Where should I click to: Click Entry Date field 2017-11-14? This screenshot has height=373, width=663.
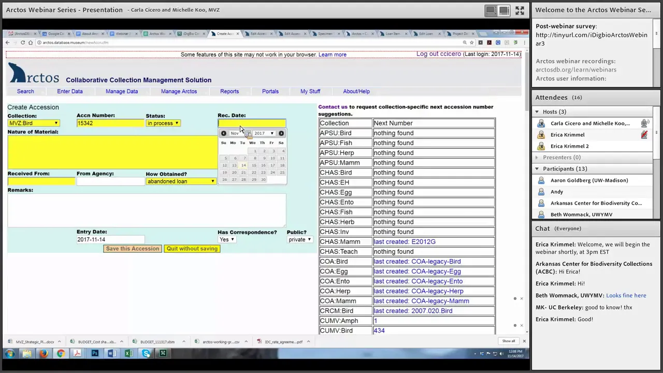110,239
